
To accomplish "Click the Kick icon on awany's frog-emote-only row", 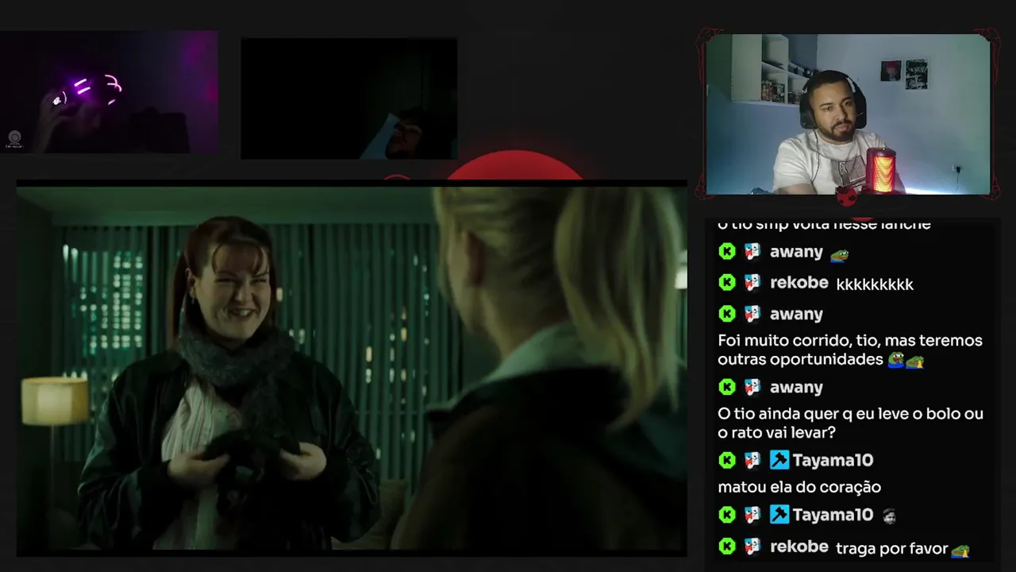I will 727,252.
